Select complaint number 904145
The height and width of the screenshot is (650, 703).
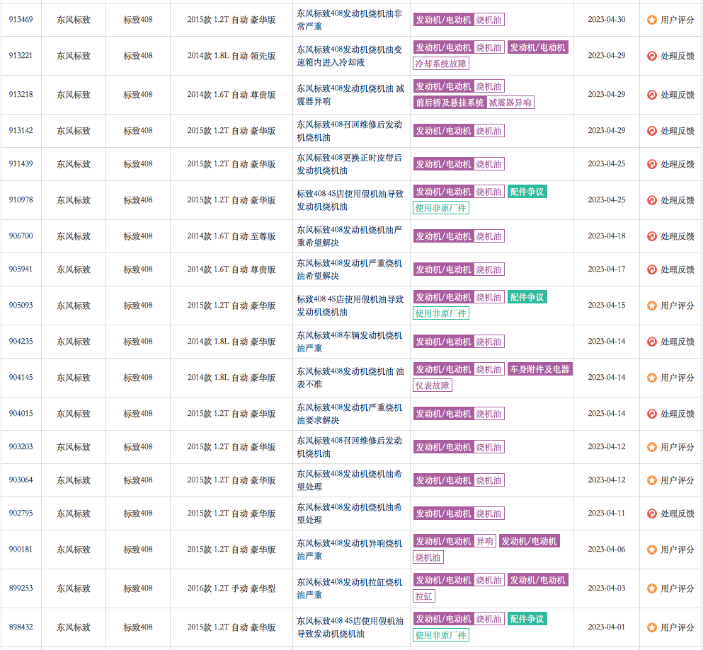coord(21,378)
